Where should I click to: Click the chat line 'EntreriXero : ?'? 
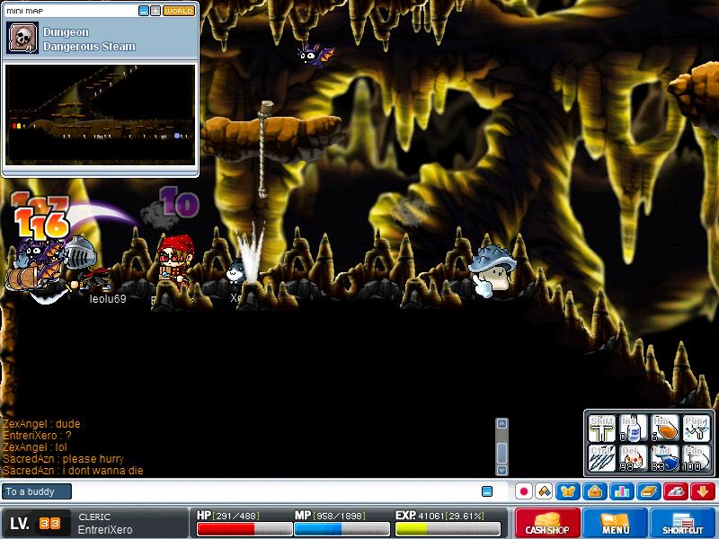point(37,436)
